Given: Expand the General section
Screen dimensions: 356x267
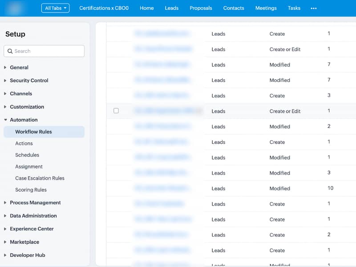Looking at the screenshot, I should pos(19,68).
